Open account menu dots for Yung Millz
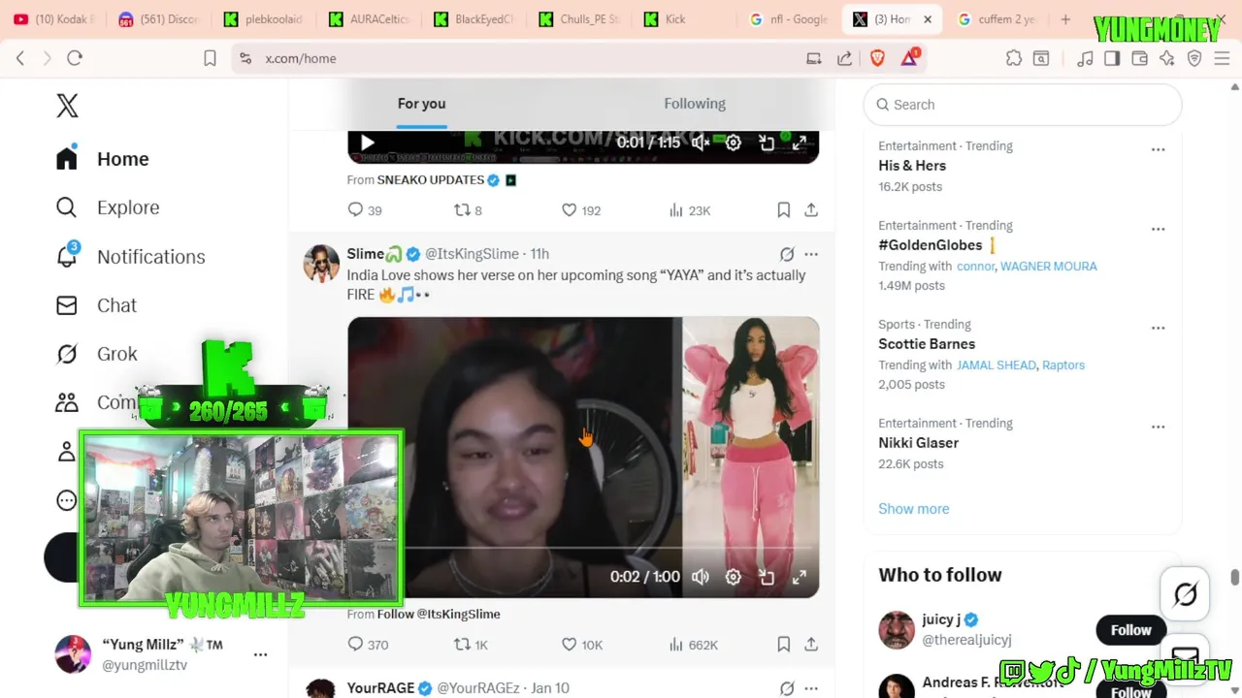Viewport: 1242px width, 698px height. [260, 655]
